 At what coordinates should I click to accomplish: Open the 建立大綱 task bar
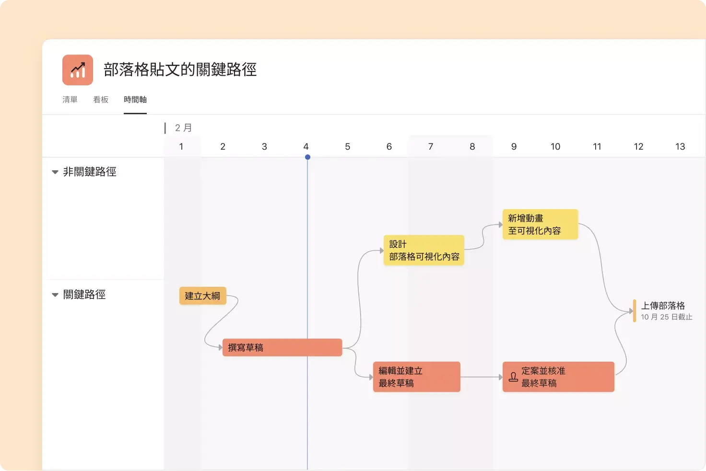point(202,296)
